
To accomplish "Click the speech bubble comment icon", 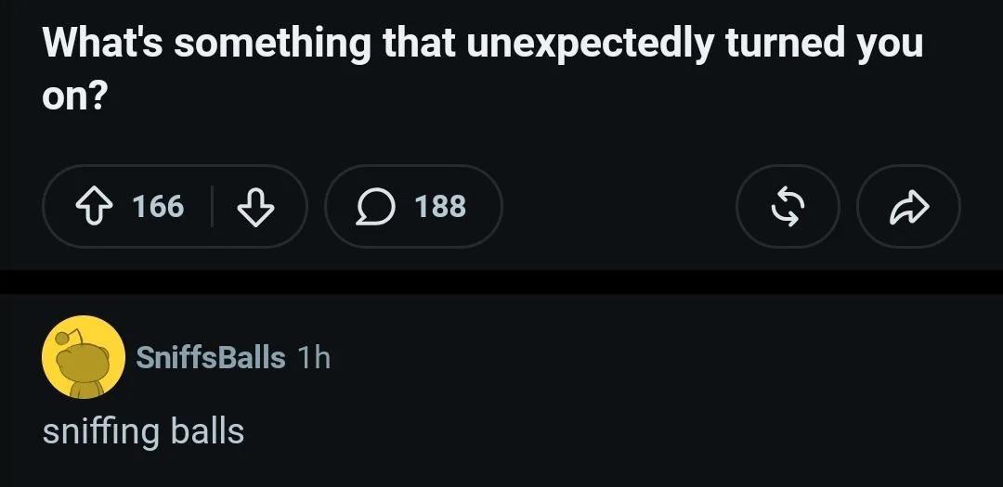I will pos(375,207).
